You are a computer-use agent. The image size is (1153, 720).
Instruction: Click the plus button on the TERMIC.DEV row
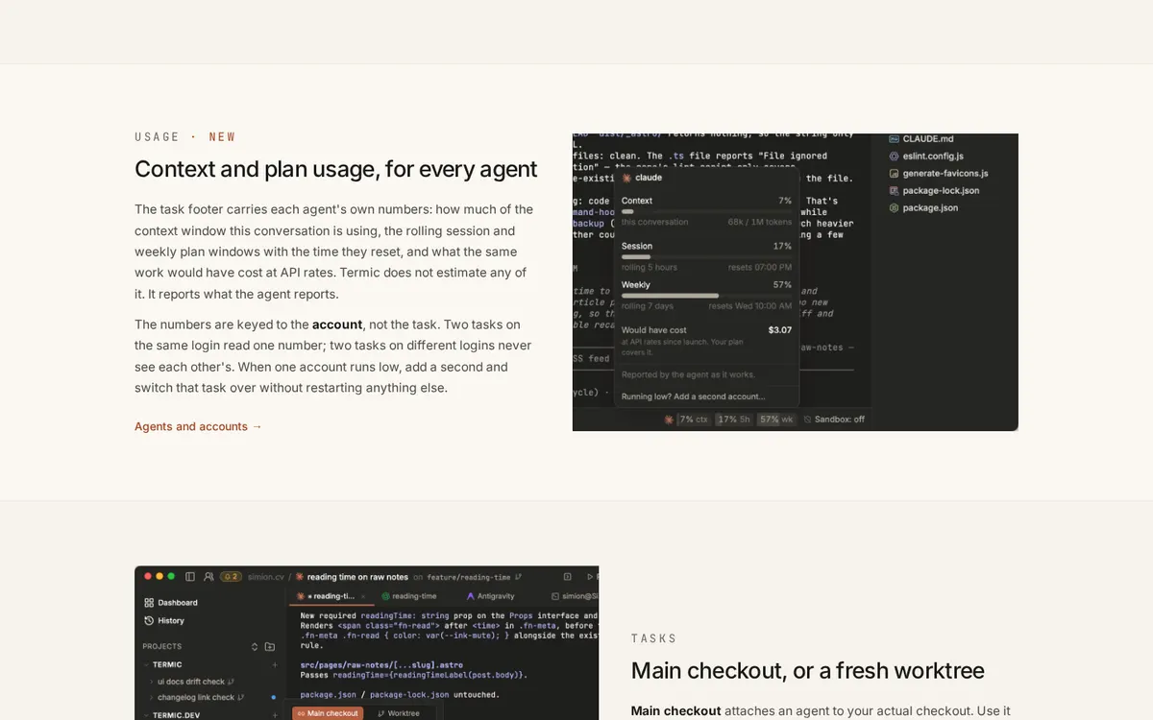tap(274, 715)
